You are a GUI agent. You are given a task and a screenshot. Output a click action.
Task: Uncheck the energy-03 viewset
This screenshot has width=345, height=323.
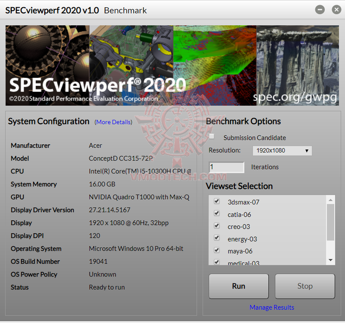[x=216, y=238]
